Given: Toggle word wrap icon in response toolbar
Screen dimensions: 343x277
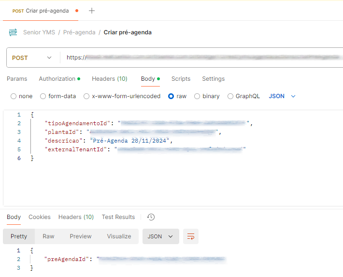Looking at the screenshot, I should (x=191, y=236).
